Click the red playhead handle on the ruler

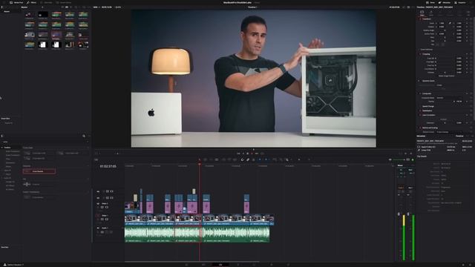pyautogui.click(x=200, y=165)
